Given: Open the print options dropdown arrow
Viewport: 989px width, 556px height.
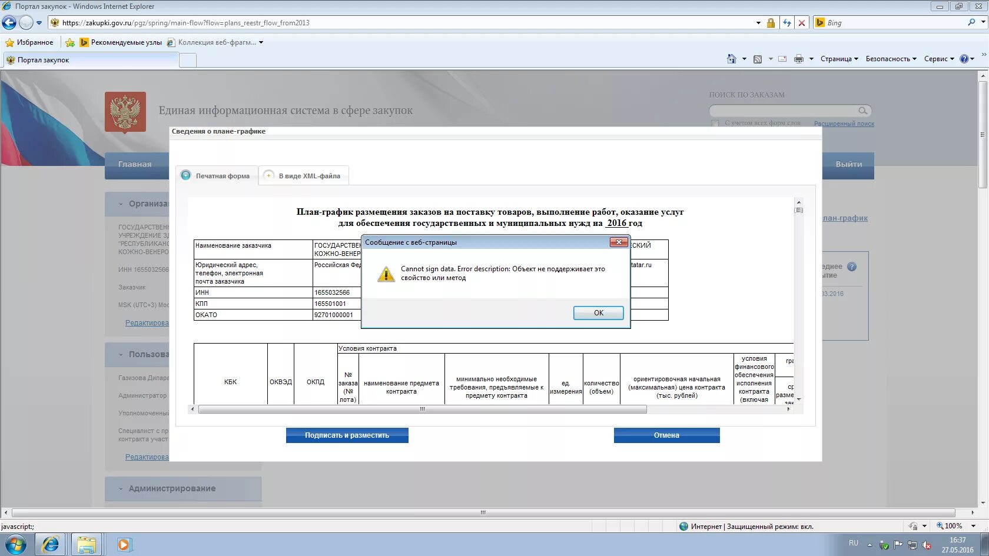Looking at the screenshot, I should tap(811, 59).
